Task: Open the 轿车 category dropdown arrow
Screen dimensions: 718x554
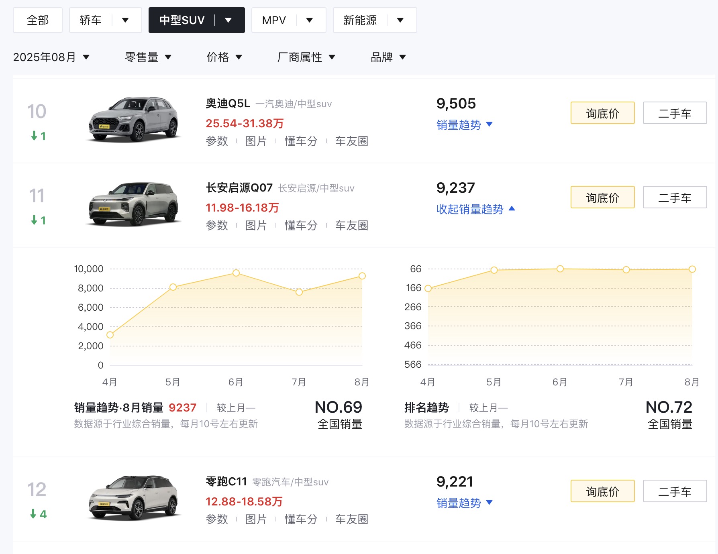Action: [x=125, y=20]
